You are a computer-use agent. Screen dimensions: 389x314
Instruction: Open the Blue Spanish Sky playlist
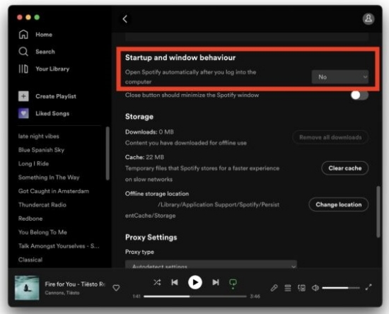pos(41,150)
